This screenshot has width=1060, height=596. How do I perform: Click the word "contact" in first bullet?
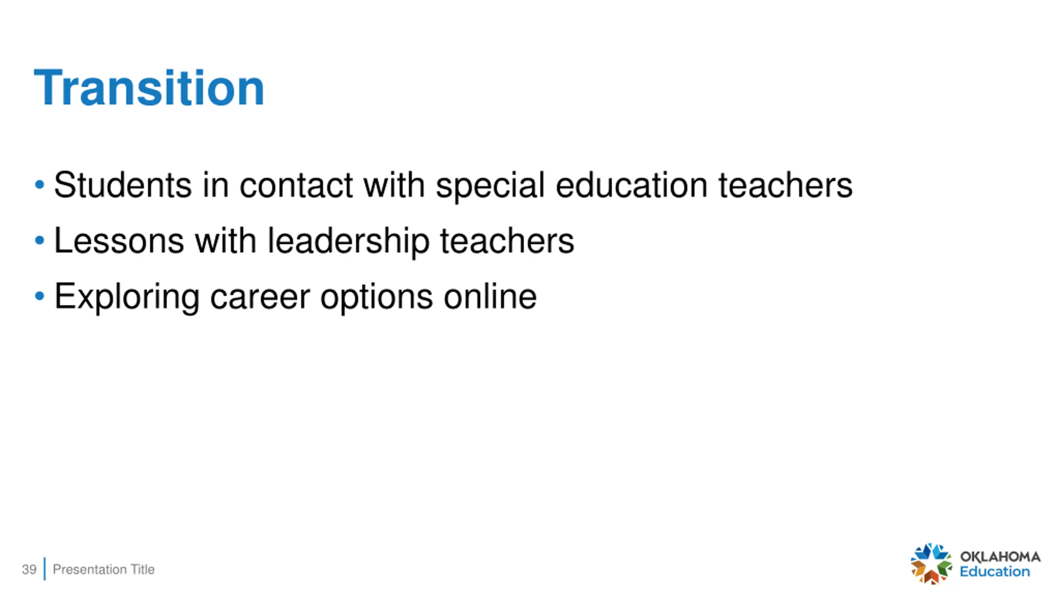(296, 185)
